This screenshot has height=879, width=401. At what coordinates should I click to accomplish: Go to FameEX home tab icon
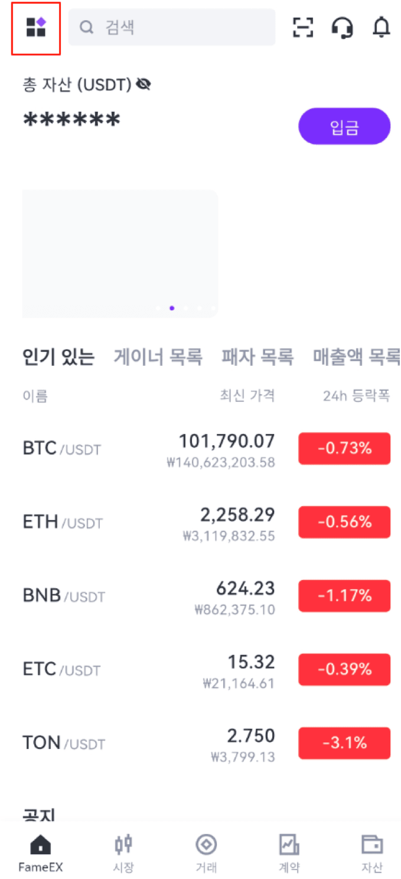coord(40,845)
